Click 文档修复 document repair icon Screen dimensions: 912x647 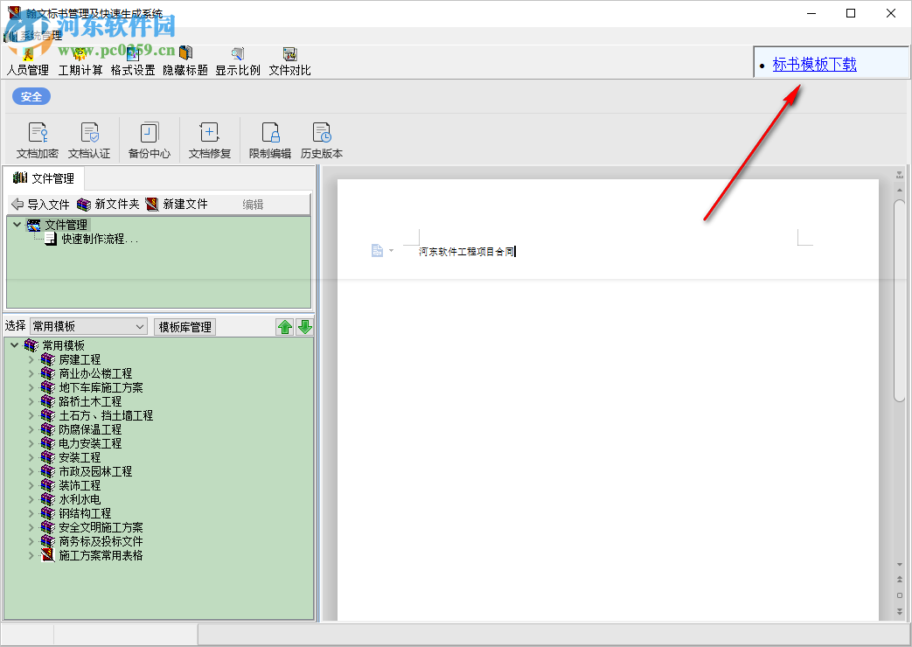209,140
